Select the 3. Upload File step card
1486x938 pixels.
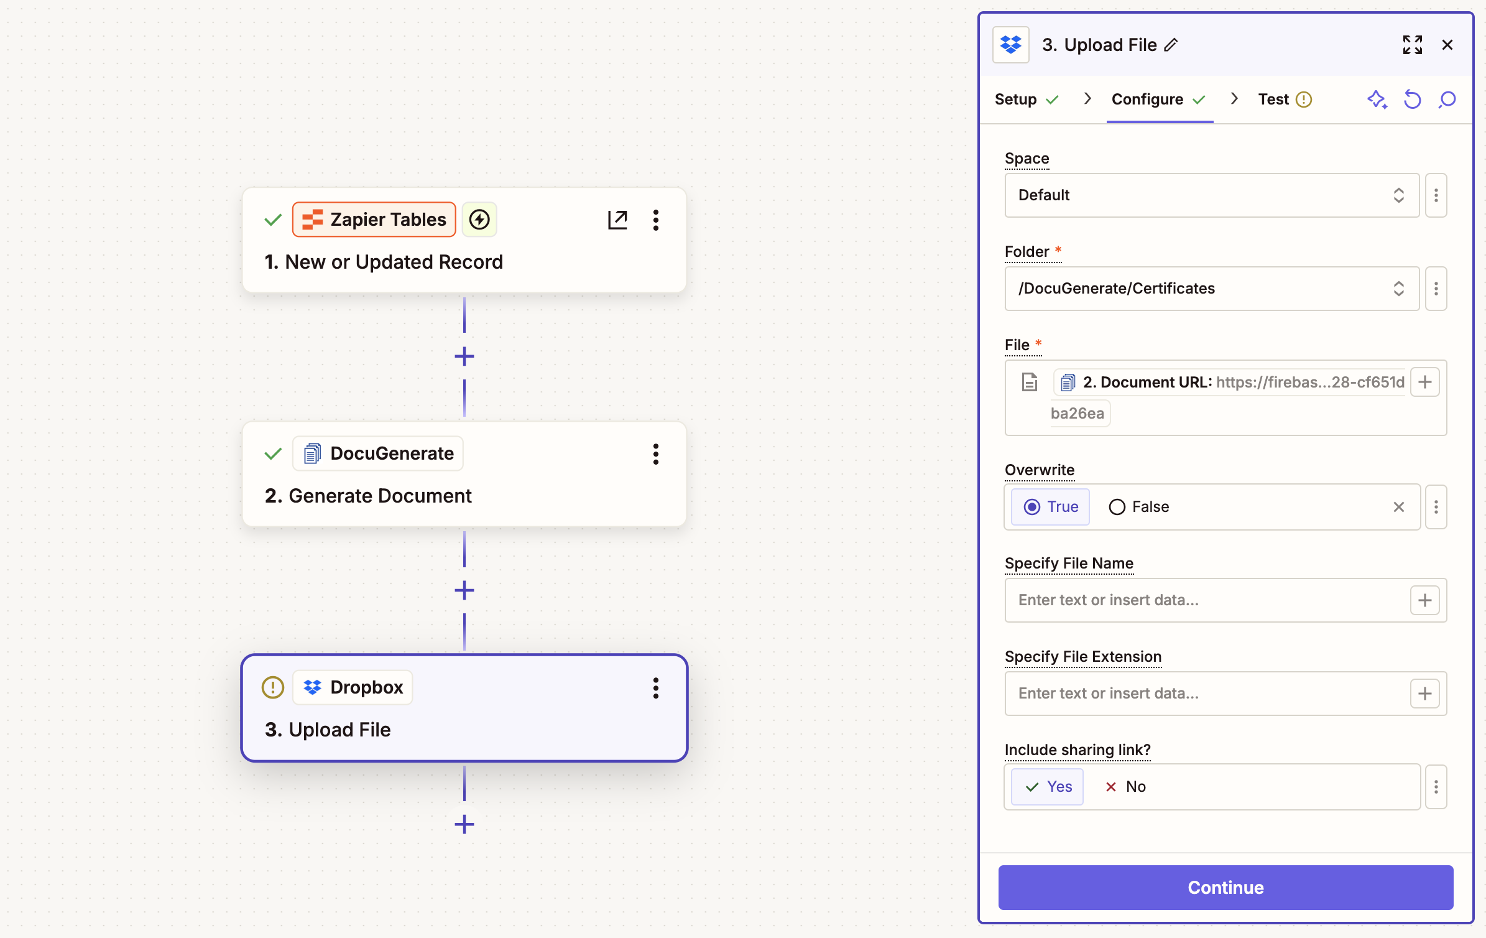pos(464,708)
